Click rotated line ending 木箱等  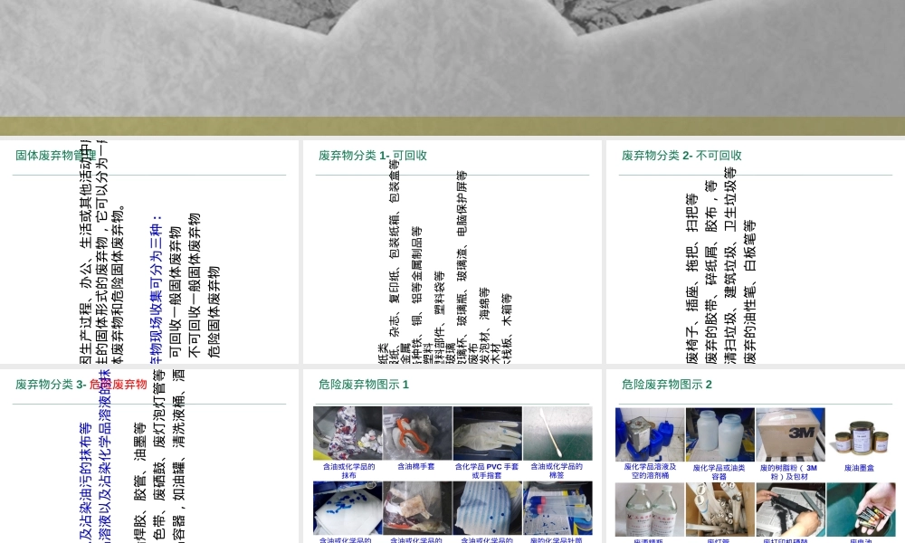(507, 329)
